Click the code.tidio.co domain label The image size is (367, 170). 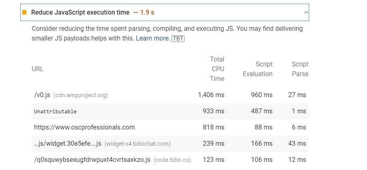[172, 160]
